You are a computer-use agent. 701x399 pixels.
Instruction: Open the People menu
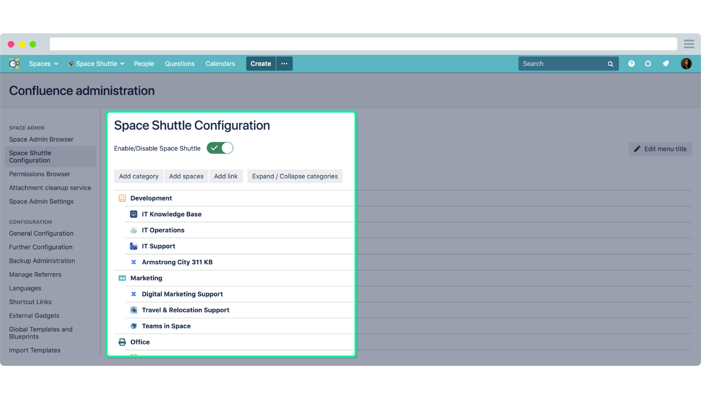[x=144, y=63]
